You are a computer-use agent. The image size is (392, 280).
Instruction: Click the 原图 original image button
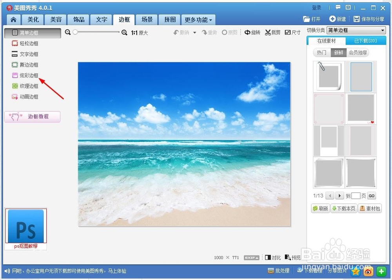point(229,33)
